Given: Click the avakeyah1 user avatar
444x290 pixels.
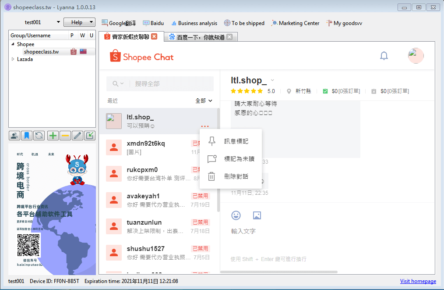Looking at the screenshot, I should tap(114, 200).
